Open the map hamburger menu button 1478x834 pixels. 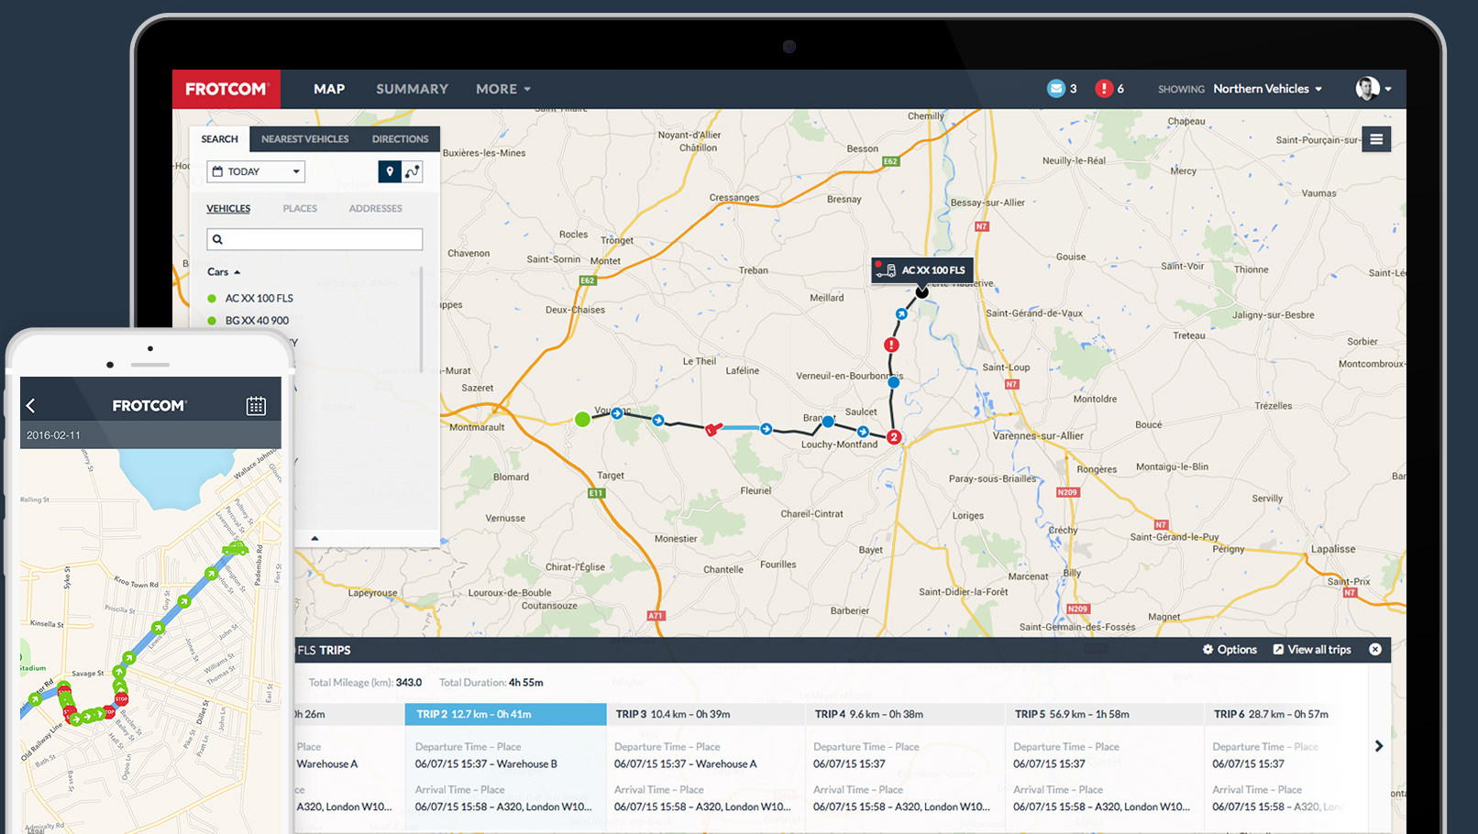point(1376,139)
